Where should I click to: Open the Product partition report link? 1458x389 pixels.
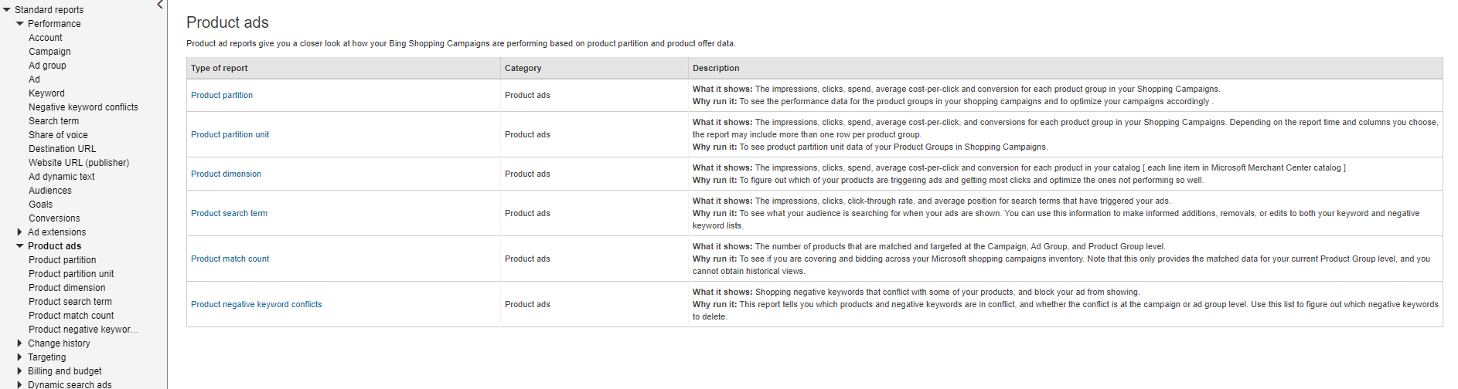click(x=222, y=95)
